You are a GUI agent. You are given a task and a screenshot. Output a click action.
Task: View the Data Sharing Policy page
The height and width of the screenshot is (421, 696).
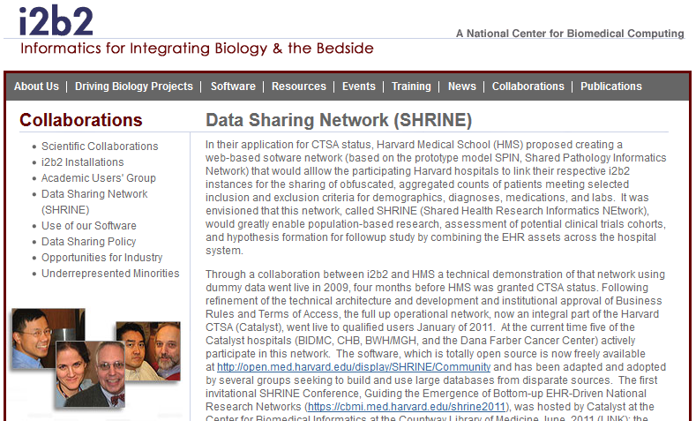(89, 242)
